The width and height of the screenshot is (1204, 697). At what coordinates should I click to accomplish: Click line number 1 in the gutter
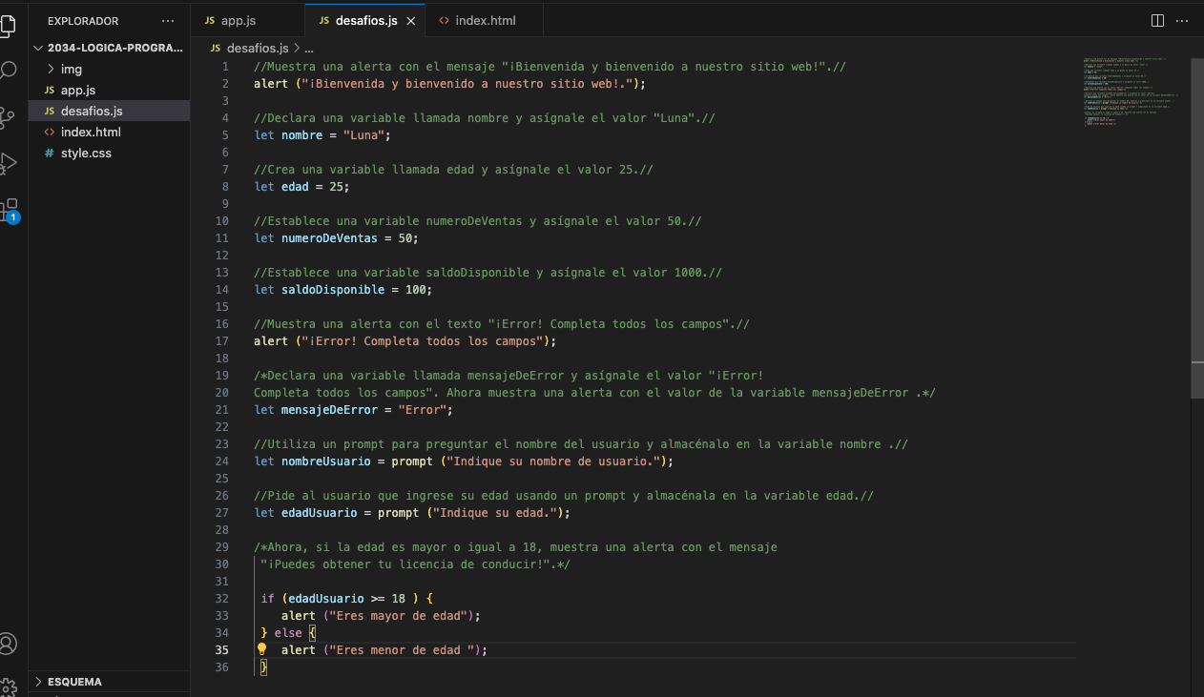coord(225,67)
